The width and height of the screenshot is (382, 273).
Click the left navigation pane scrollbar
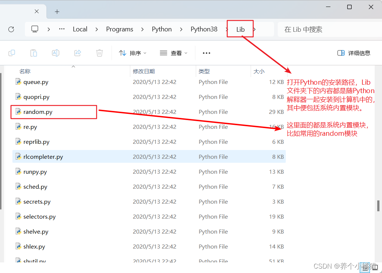1,141
